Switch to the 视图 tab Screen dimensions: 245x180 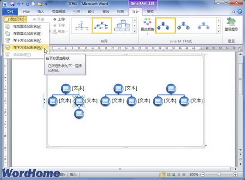(121, 11)
